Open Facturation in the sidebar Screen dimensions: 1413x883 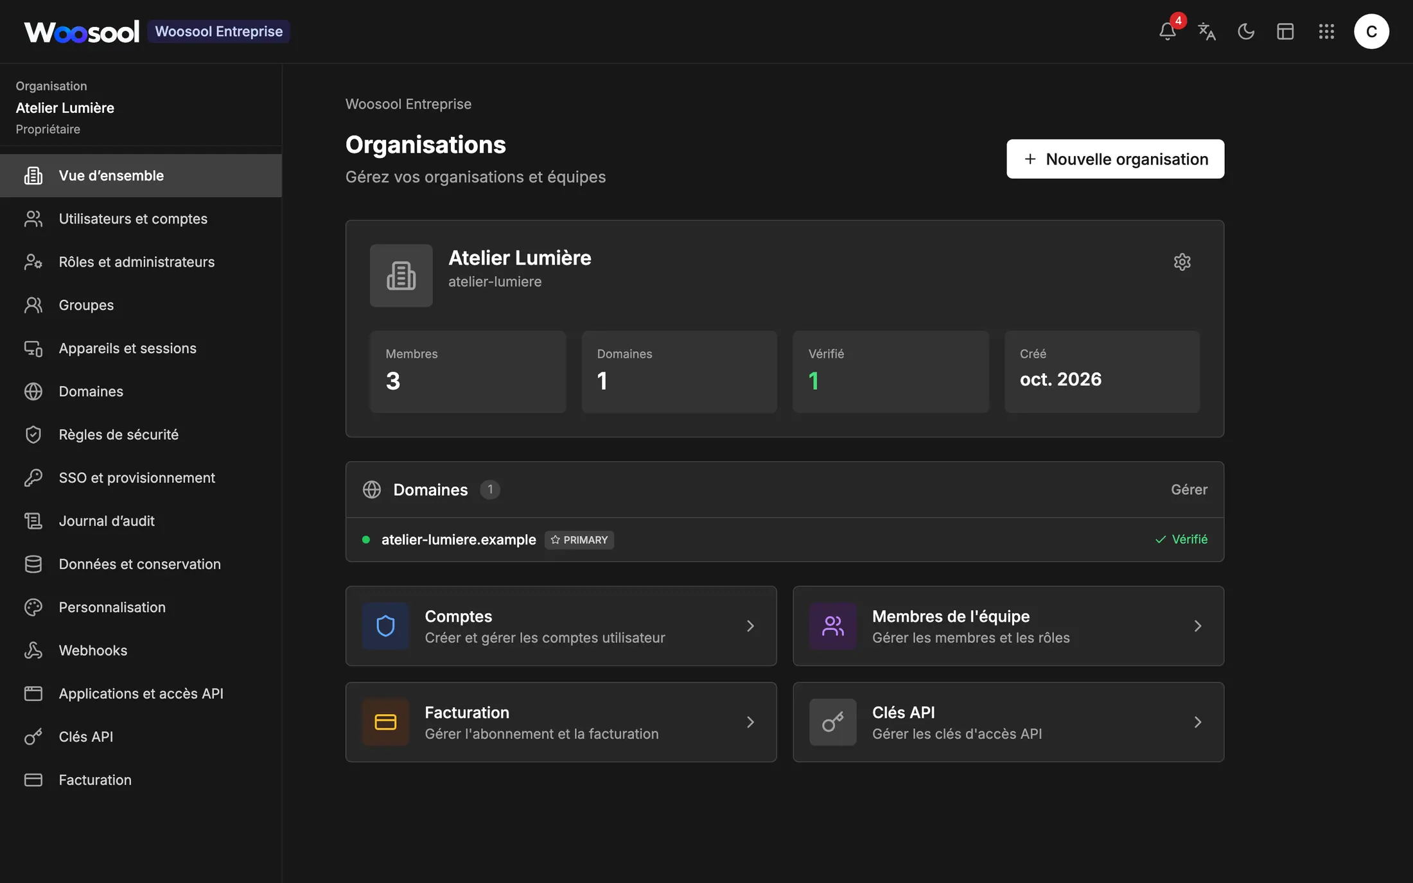(x=141, y=780)
